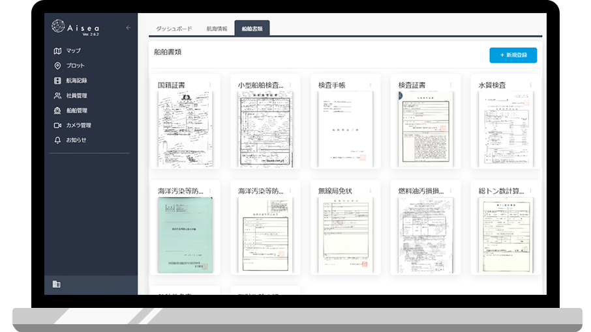Switch to 航海情報 tab
Image resolution: width=591 pixels, height=332 pixels.
217,29
